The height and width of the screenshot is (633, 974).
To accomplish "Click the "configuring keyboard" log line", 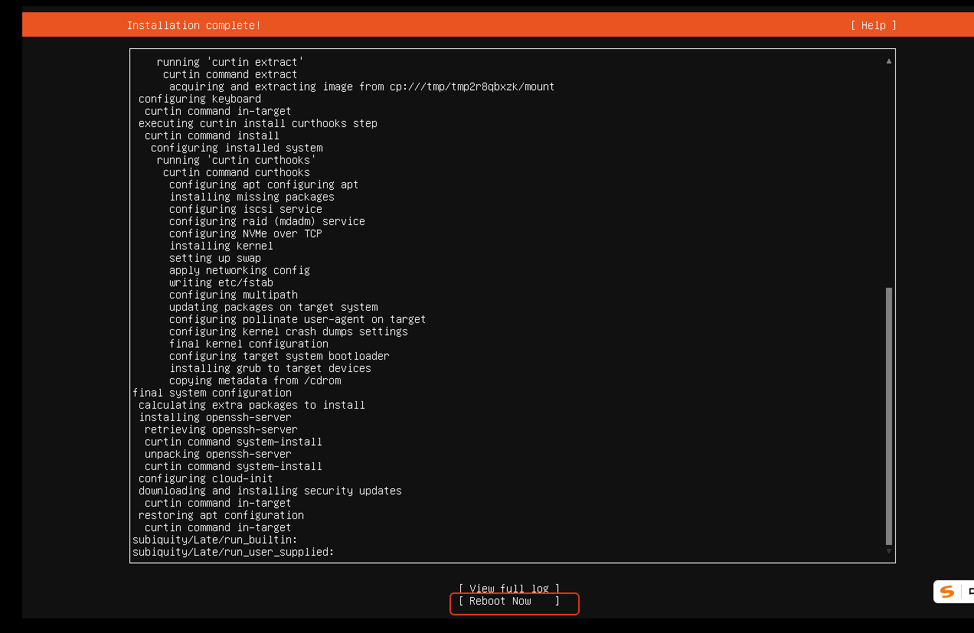I will pyautogui.click(x=200, y=99).
